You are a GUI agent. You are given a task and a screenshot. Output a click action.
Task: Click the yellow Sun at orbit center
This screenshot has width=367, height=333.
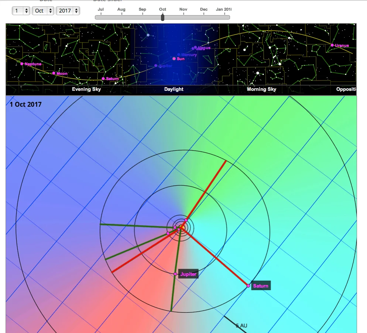[x=182, y=227]
